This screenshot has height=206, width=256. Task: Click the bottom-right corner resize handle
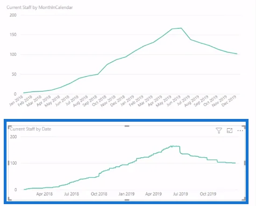click(243, 199)
